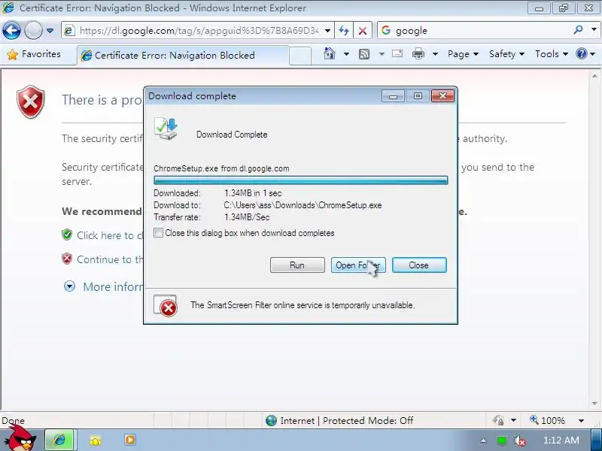
Task: Click the 1:12 AM clock
Action: 561,440
